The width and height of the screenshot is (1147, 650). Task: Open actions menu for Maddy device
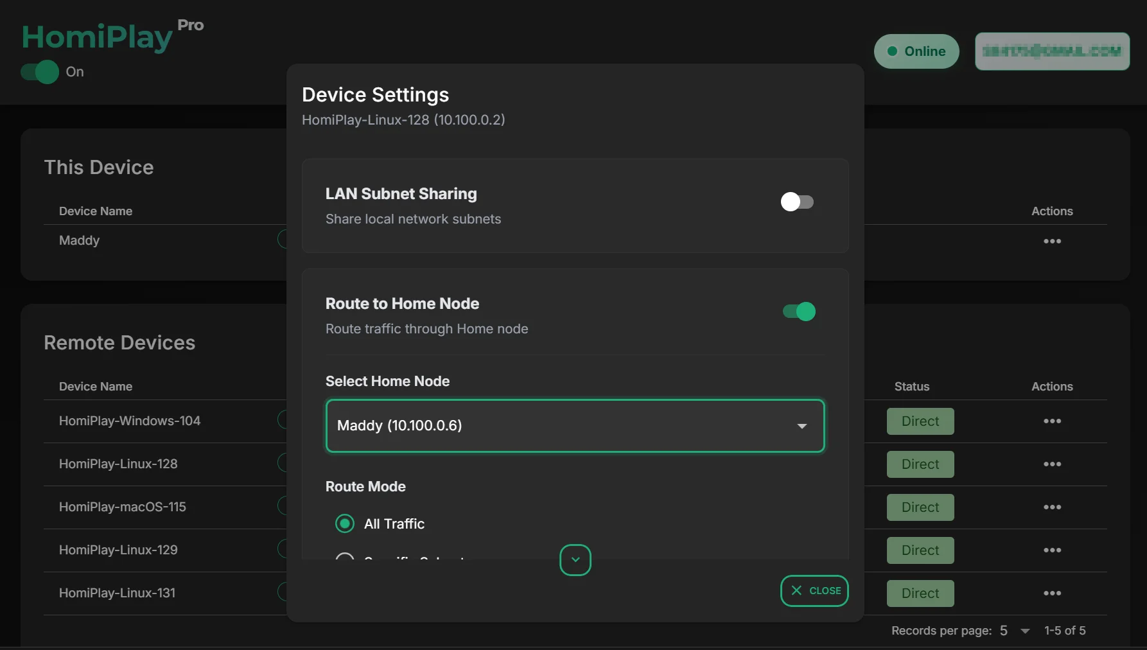click(1052, 242)
